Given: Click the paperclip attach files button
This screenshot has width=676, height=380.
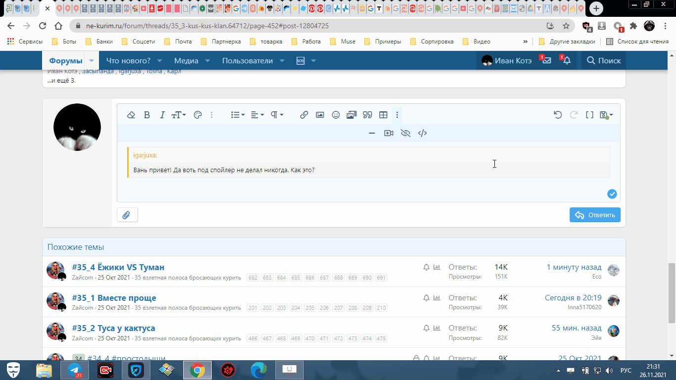Looking at the screenshot, I should tap(127, 215).
